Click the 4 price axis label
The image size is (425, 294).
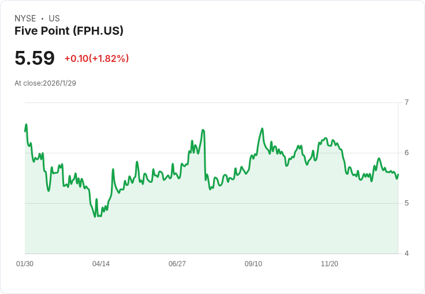point(407,253)
